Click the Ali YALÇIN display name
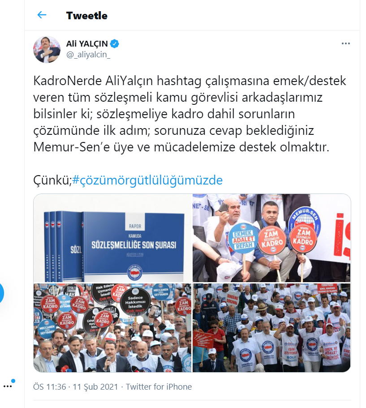The width and height of the screenshot is (366, 408). coord(87,44)
